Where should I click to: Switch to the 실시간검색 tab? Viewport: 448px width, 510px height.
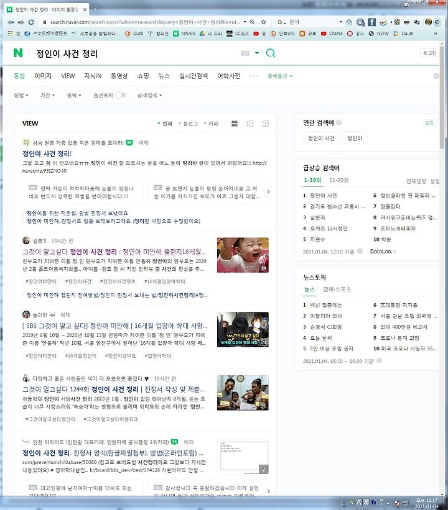pos(194,76)
